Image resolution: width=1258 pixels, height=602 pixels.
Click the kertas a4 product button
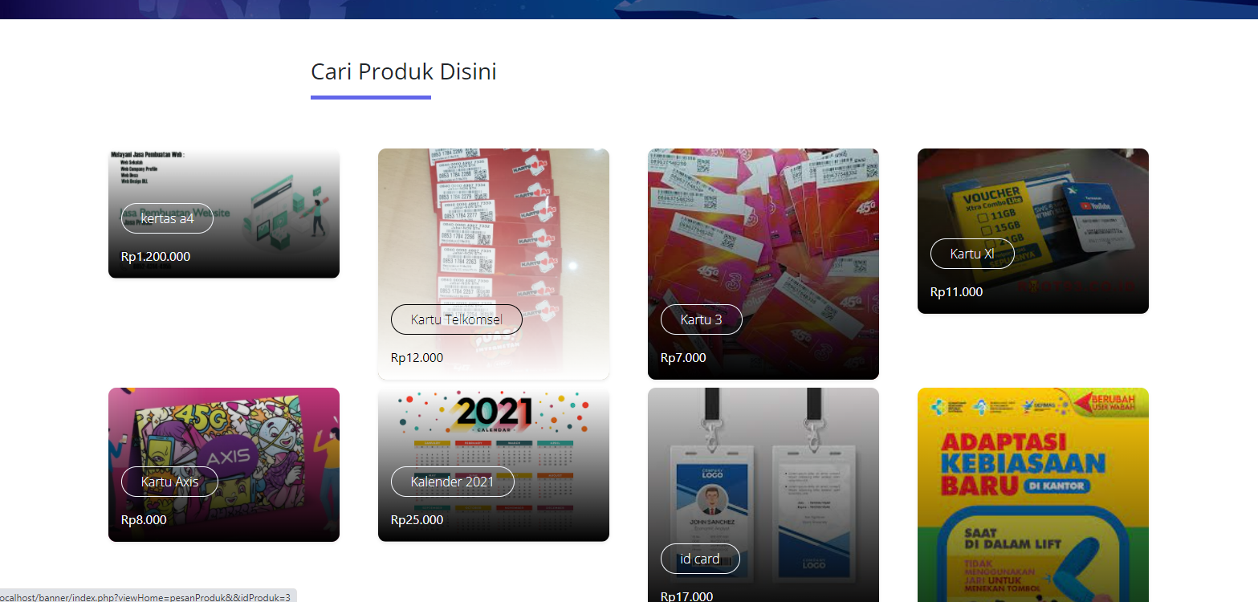tap(167, 218)
